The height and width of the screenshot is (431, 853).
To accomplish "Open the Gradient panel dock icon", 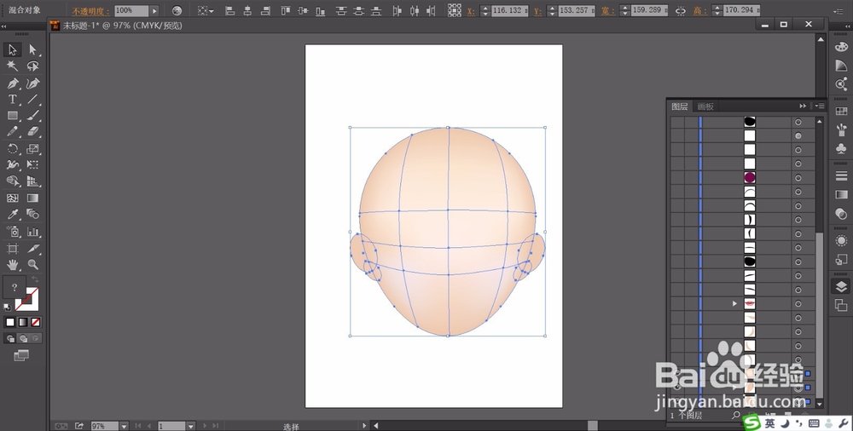I will 841,194.
